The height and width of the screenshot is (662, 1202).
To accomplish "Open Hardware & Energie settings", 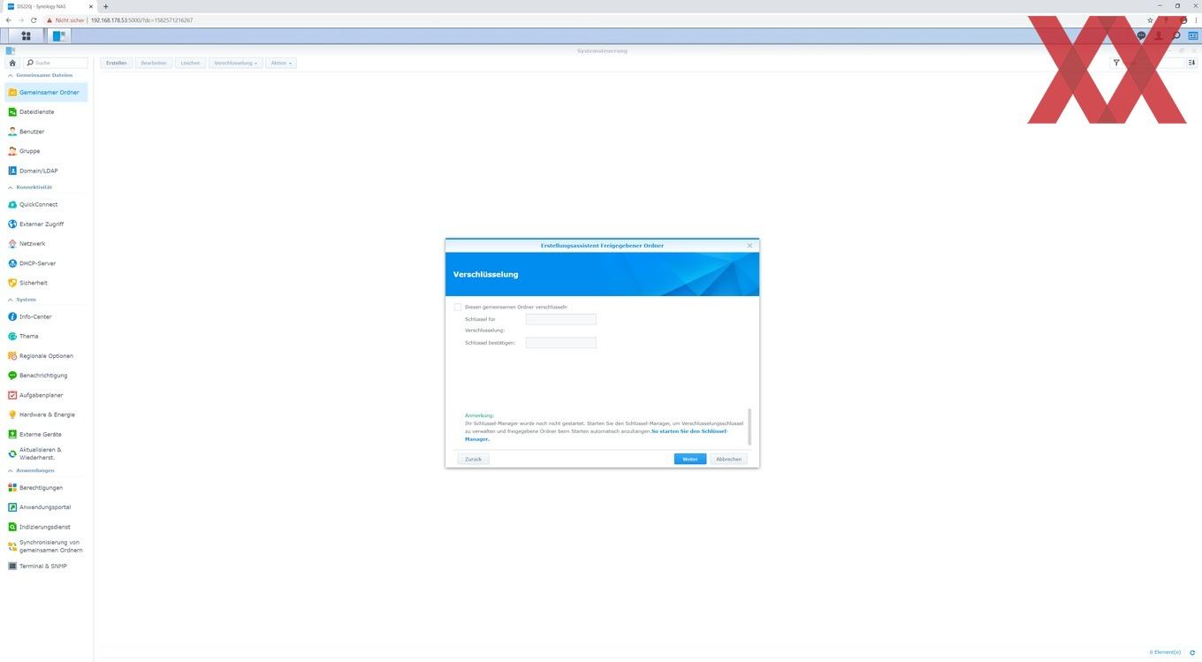I will pos(47,415).
